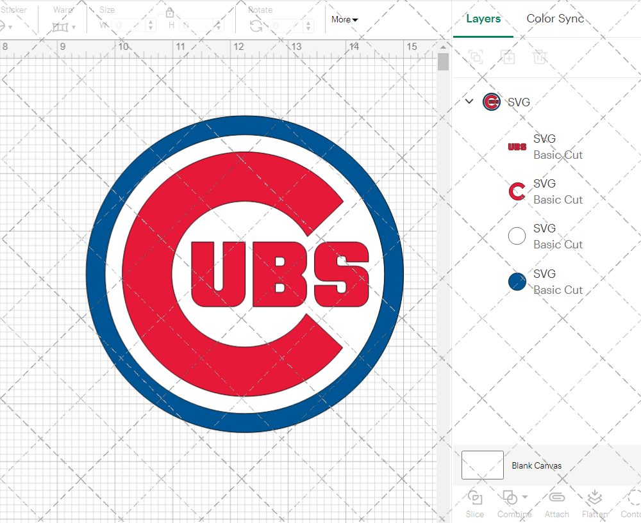Open the Sticker dropdown arrow
Viewport: 641px width, 523px height.
pos(10,28)
